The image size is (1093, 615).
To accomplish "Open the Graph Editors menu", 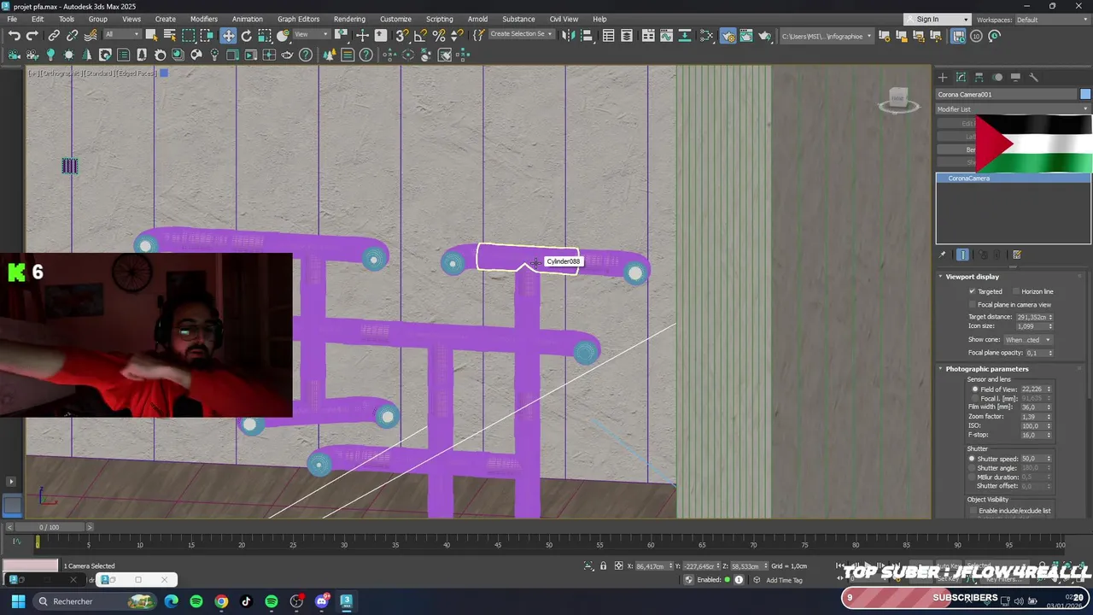I will tap(298, 19).
